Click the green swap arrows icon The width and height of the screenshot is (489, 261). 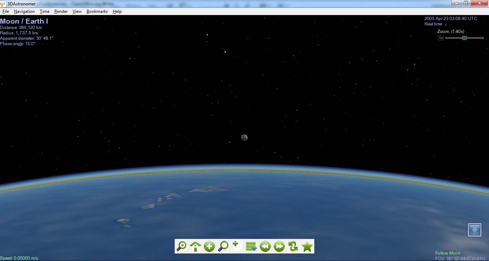point(293,246)
